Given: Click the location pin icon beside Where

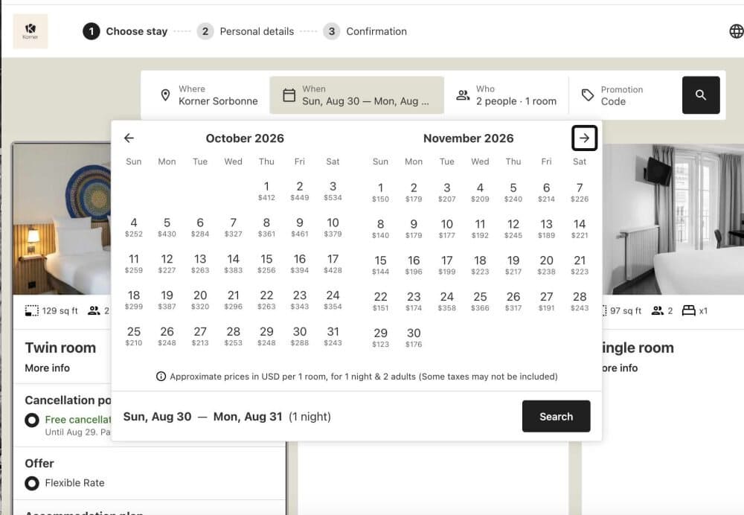Looking at the screenshot, I should 165,95.
